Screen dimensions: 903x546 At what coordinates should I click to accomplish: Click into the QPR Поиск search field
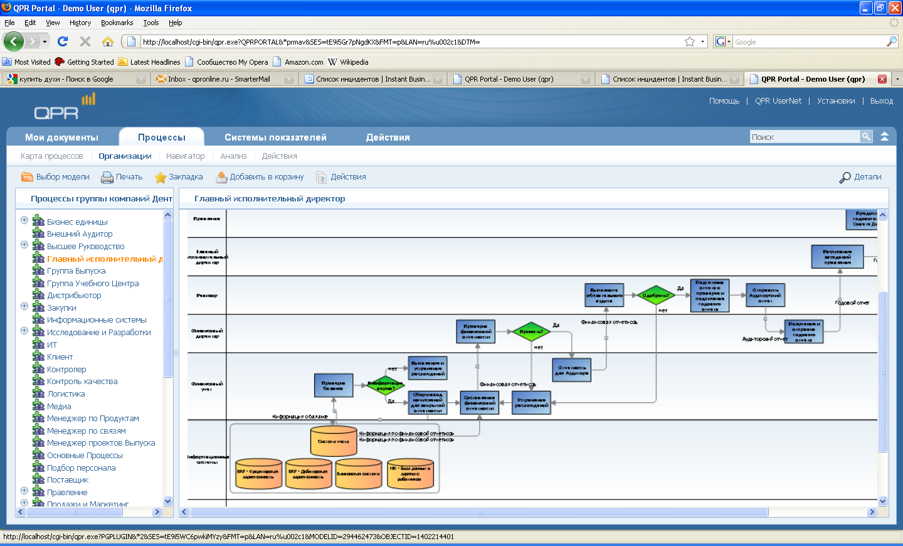(x=805, y=137)
